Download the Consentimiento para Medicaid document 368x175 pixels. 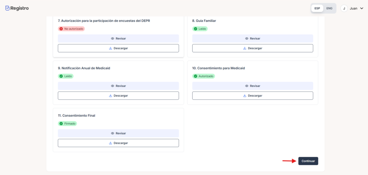253,96
